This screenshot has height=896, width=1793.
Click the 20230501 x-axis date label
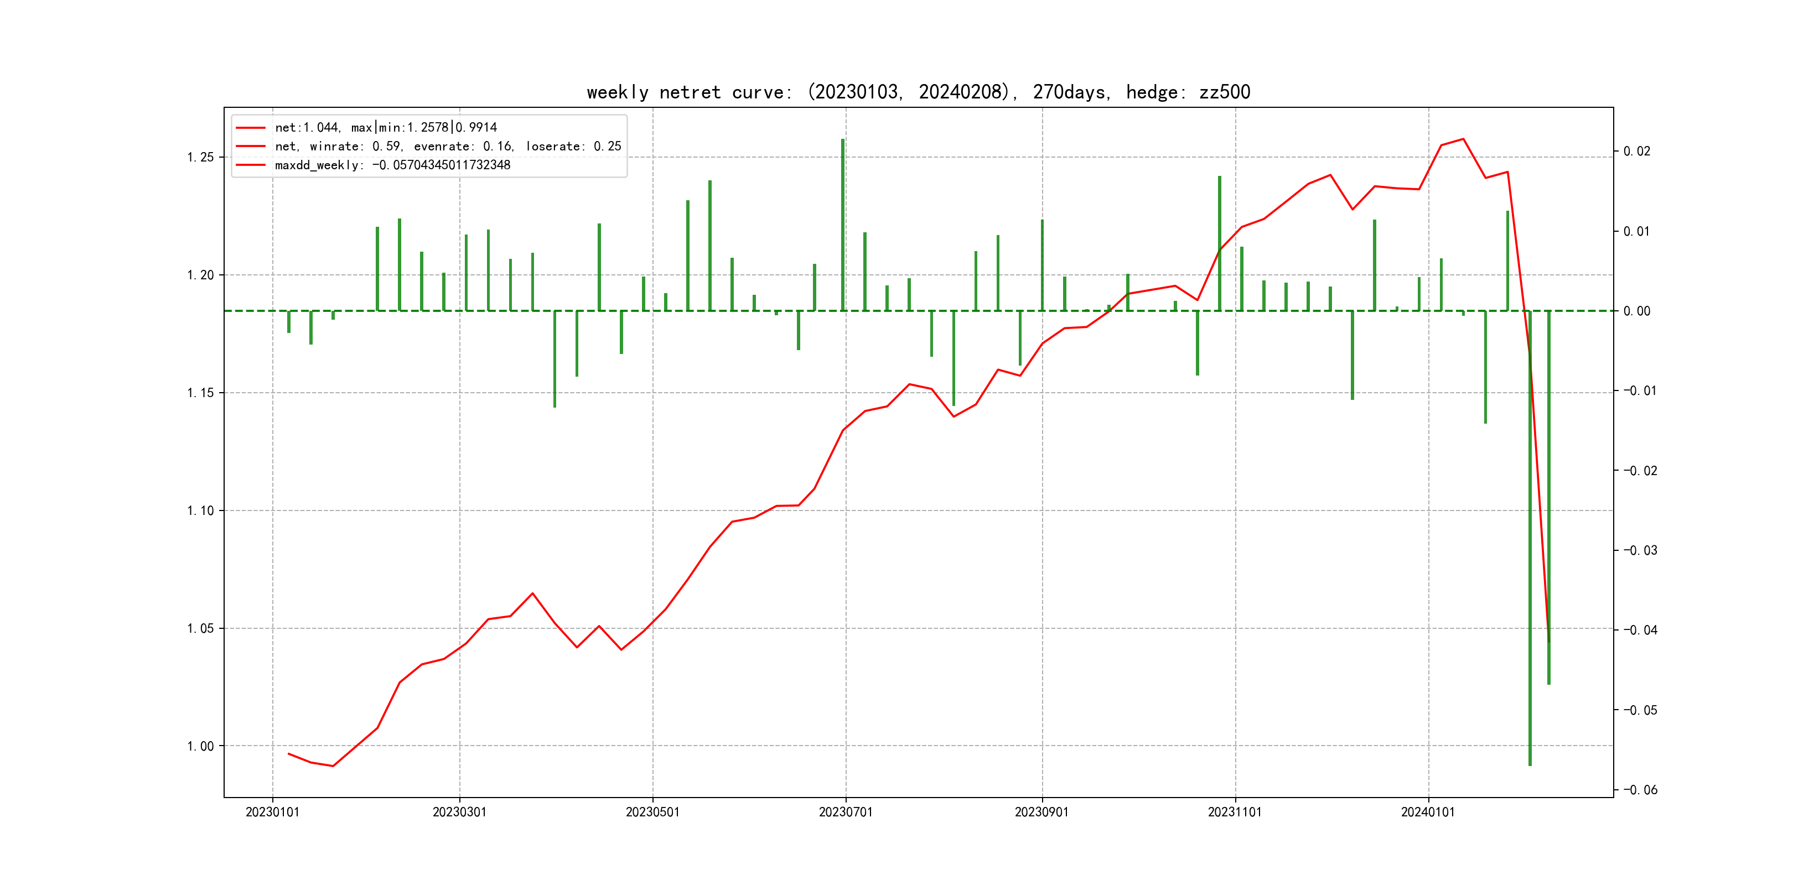tap(652, 812)
